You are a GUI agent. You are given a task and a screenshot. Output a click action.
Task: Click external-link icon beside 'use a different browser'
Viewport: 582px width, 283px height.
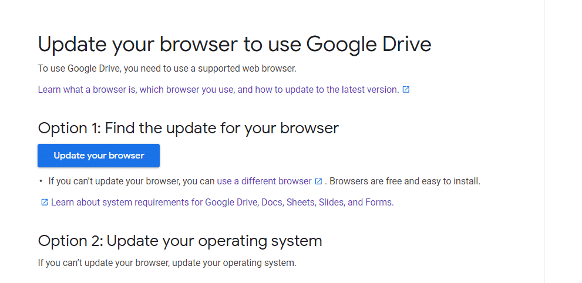318,181
